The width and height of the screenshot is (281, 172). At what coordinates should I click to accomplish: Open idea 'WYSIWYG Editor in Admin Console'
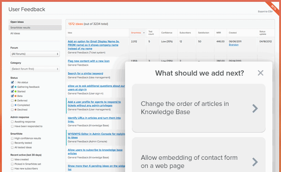96,136
